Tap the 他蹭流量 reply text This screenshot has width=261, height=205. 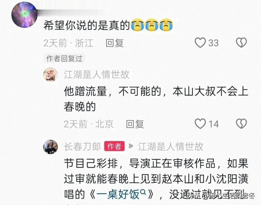tap(156, 99)
